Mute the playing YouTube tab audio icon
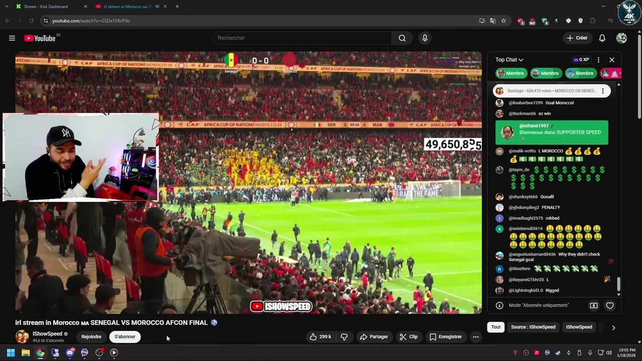 pyautogui.click(x=157, y=7)
